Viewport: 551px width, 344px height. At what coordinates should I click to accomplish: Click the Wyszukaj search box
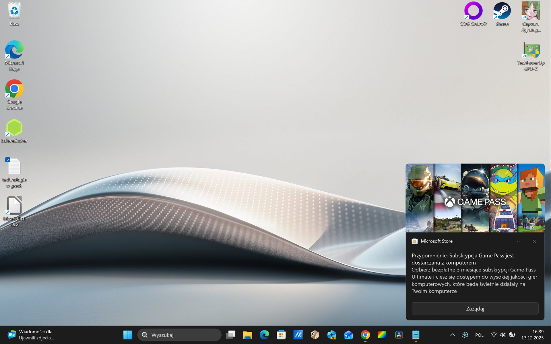(x=179, y=335)
